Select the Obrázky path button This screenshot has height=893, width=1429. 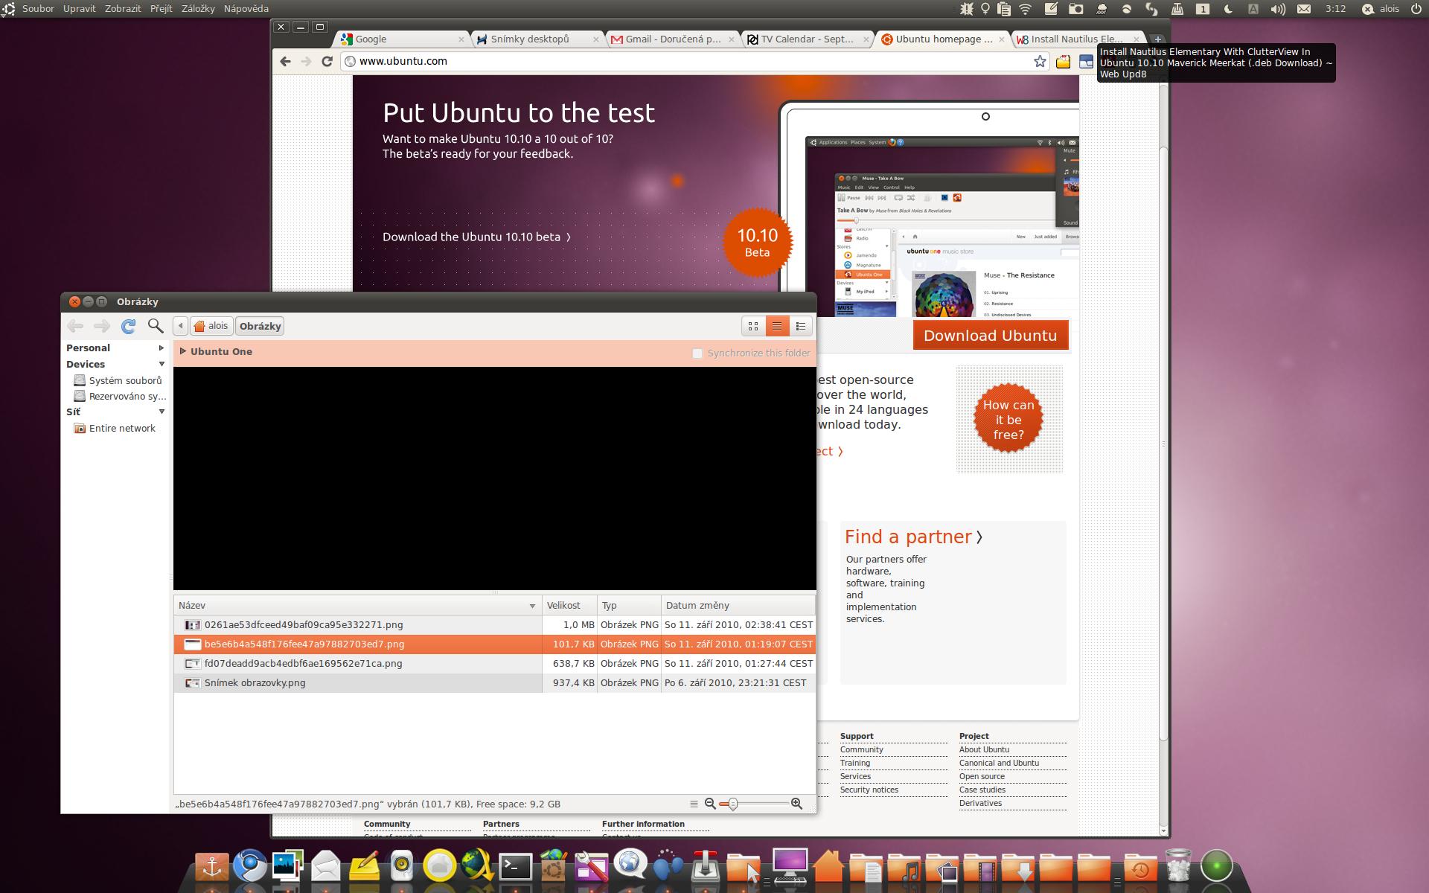[x=260, y=326]
